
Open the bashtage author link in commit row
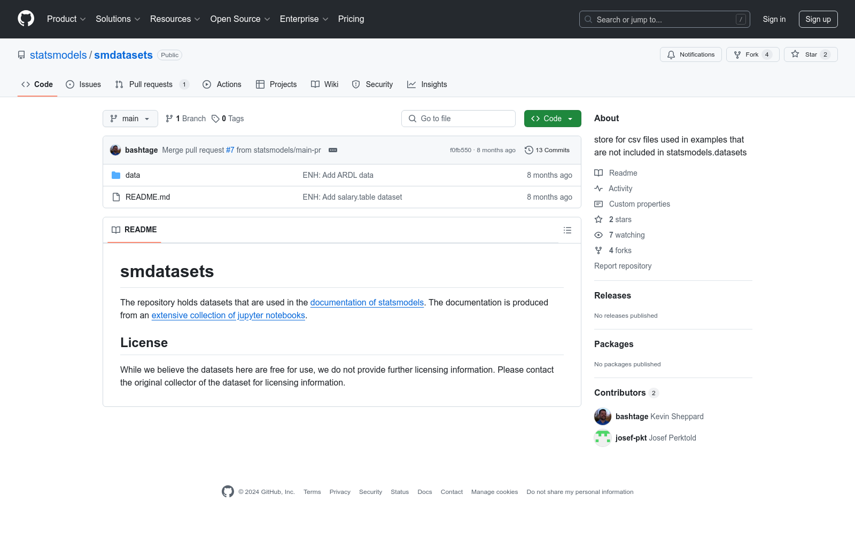click(x=141, y=150)
